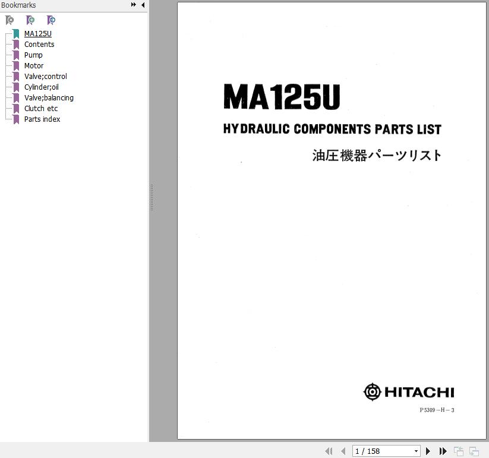Click the next view icon
The width and height of the screenshot is (489, 458).
474,451
